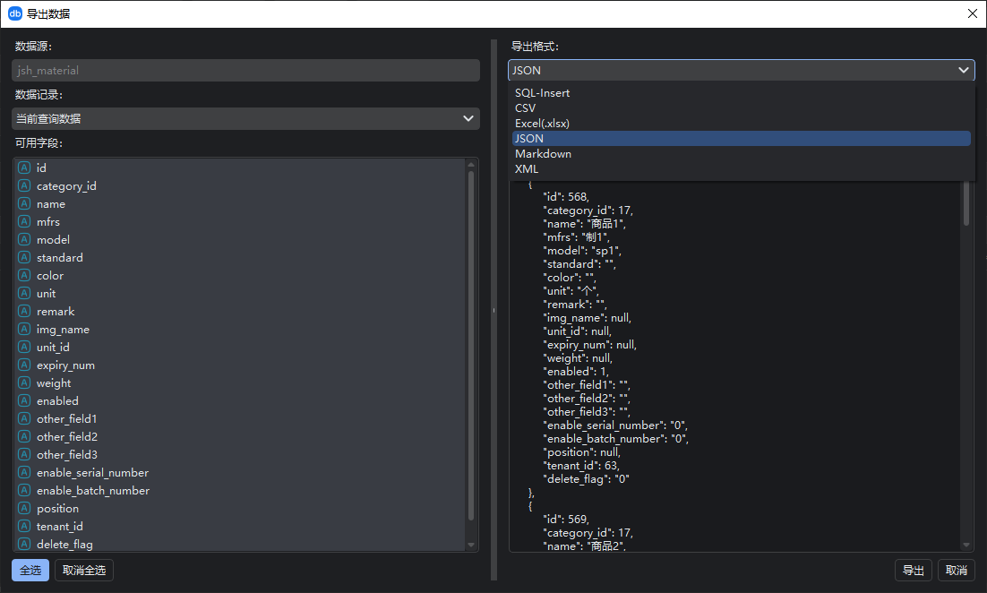Open the 导出格式 JSON combo box

click(x=741, y=70)
